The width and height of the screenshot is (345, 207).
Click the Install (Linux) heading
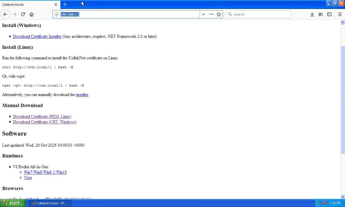(x=18, y=47)
